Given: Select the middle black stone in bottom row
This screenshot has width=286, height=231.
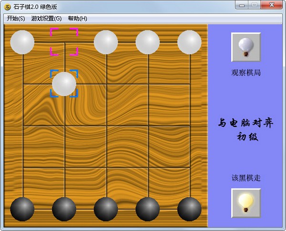Looking at the screenshot, I should click(x=106, y=209).
